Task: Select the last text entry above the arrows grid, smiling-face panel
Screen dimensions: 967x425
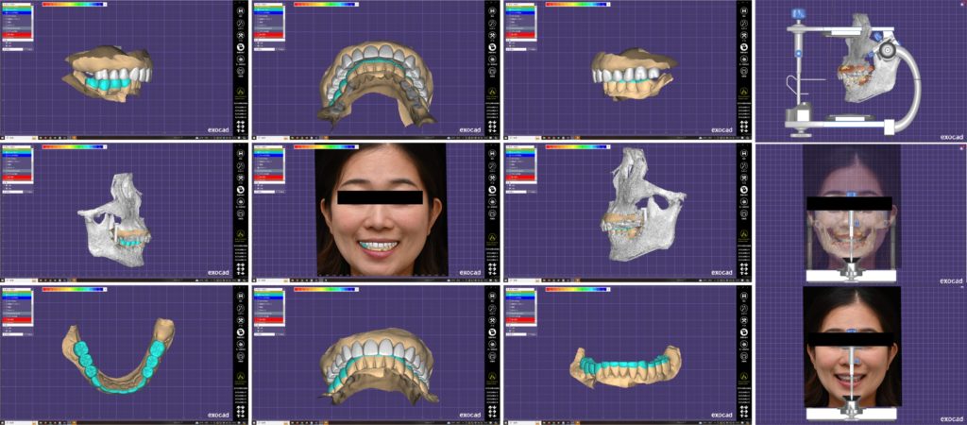Action: 493,261
